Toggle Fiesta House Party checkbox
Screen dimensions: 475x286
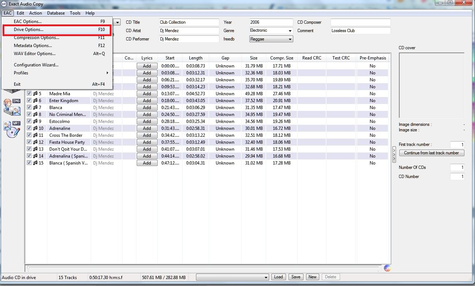click(29, 142)
